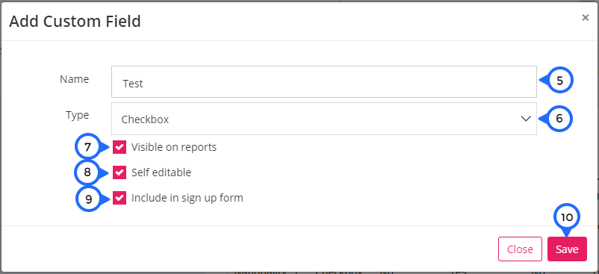The width and height of the screenshot is (599, 274).
Task: Click the Add Custom Field dialog title
Action: click(x=75, y=22)
